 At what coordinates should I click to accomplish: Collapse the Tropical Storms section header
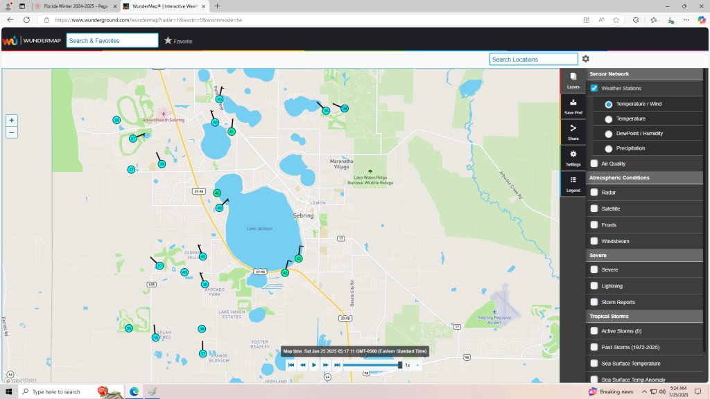645,317
